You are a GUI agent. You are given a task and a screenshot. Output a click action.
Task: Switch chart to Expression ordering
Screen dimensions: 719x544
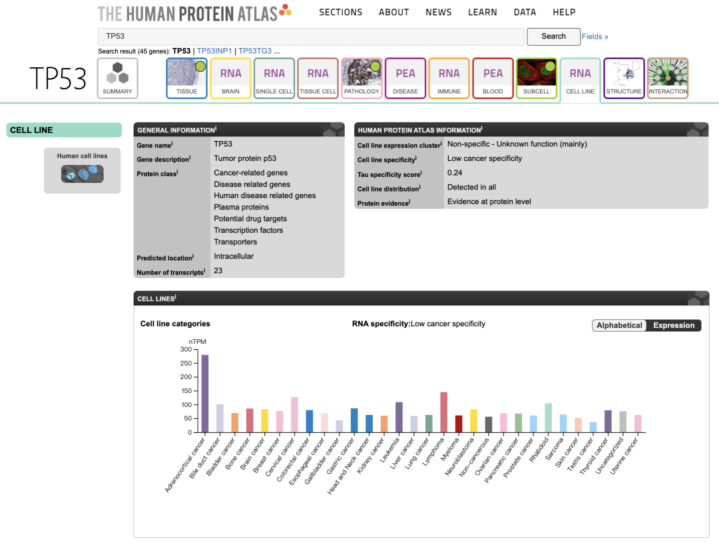674,325
